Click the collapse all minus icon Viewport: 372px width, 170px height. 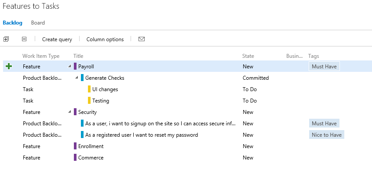(x=24, y=39)
